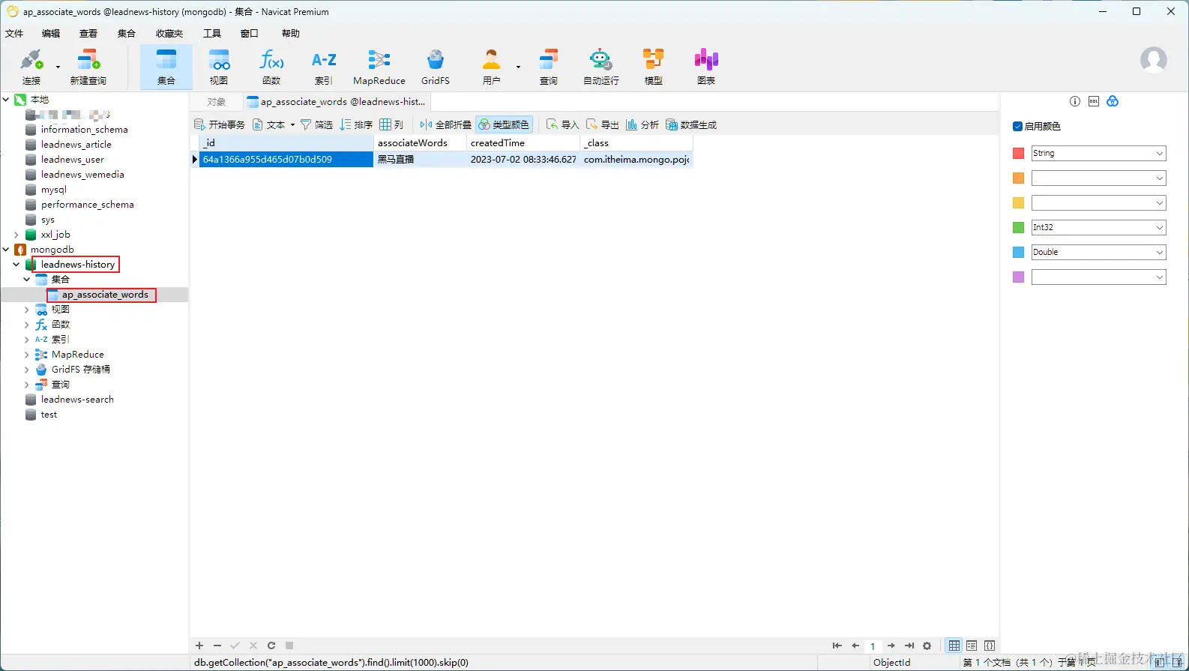Open the 查询 query toolbar icon

[x=549, y=67]
